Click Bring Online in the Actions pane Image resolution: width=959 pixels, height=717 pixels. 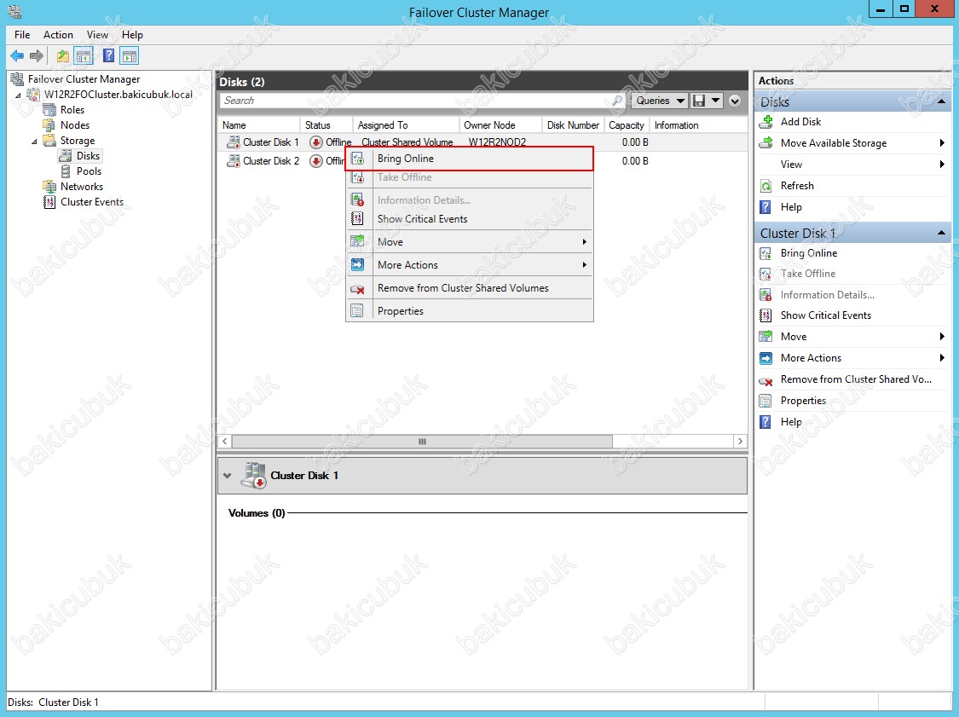(809, 253)
